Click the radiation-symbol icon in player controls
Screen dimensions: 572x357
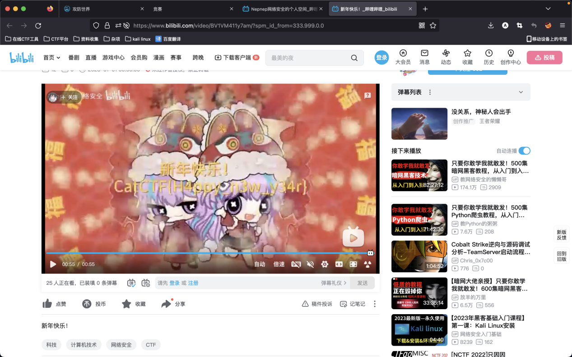[368, 264]
